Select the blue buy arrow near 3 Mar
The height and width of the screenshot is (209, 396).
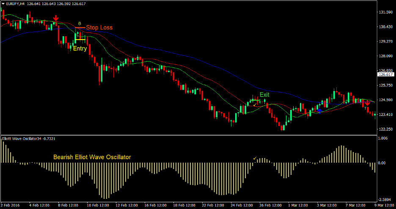(x=319, y=111)
